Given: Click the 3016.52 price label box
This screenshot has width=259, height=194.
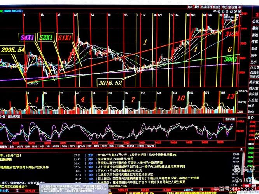Looking at the screenshot, I should [x=110, y=83].
